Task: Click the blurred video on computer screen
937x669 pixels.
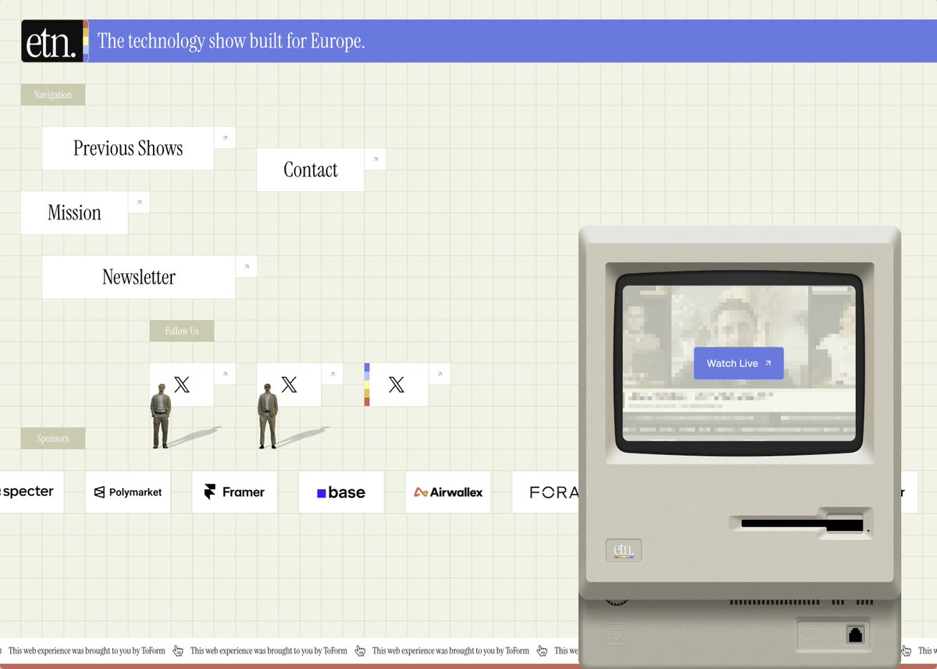Action: (x=739, y=365)
